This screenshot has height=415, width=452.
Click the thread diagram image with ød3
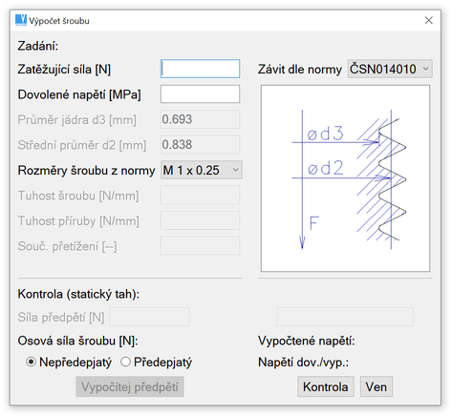tap(345, 178)
